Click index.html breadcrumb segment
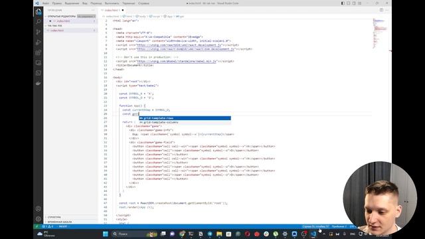 click(x=112, y=16)
